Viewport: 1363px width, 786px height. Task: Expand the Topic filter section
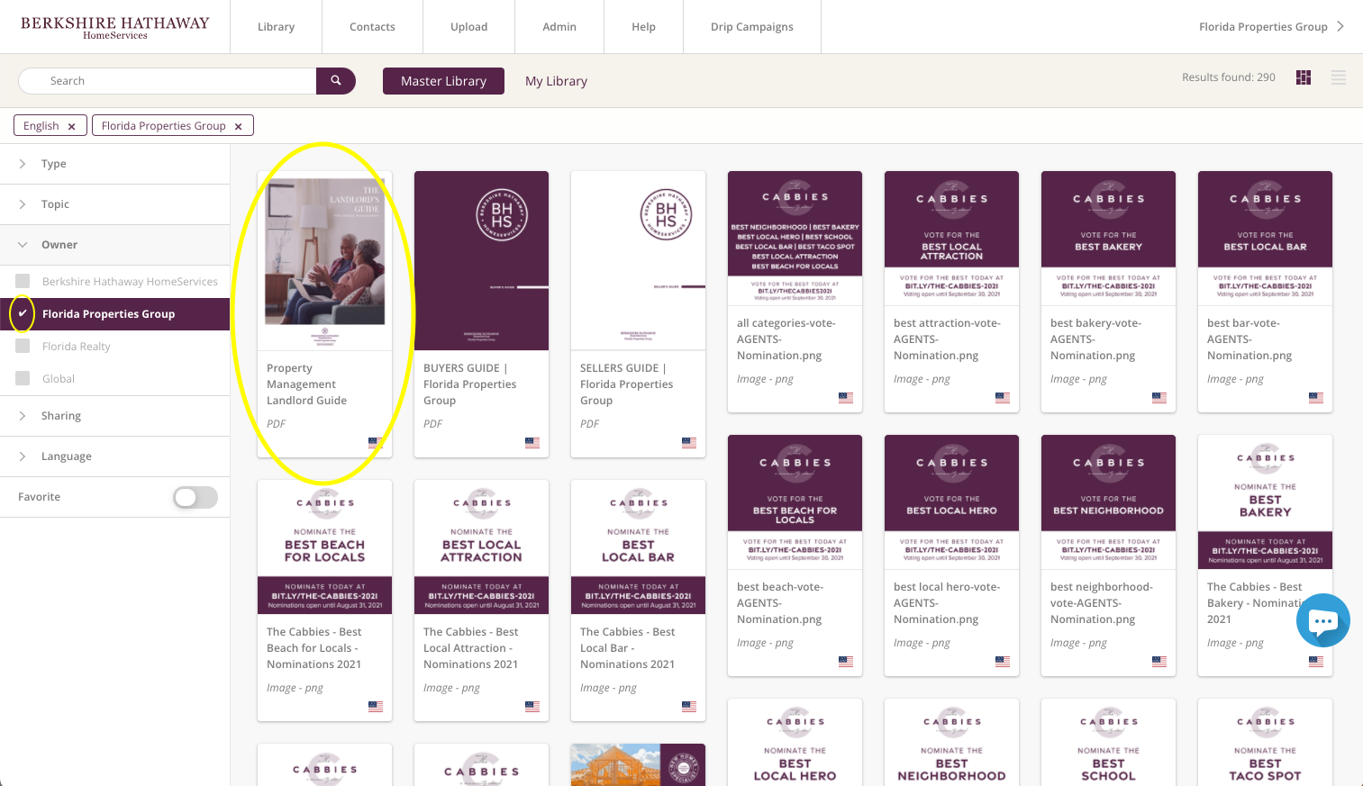point(114,204)
